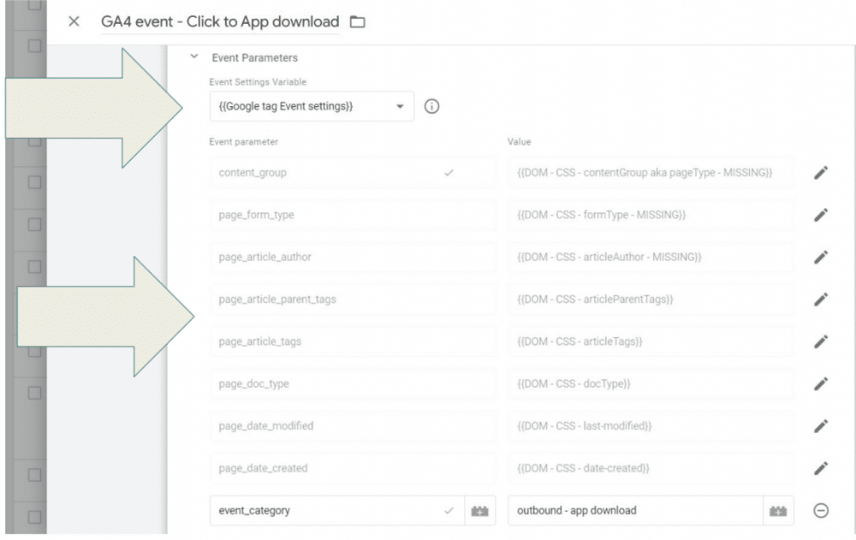Edit the page_article_parent_tags row with pencil
The image size is (856, 540).
(821, 300)
